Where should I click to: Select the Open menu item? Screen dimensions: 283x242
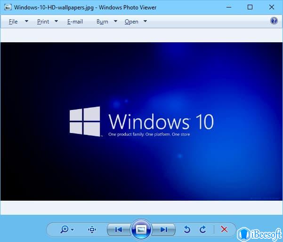coord(131,22)
